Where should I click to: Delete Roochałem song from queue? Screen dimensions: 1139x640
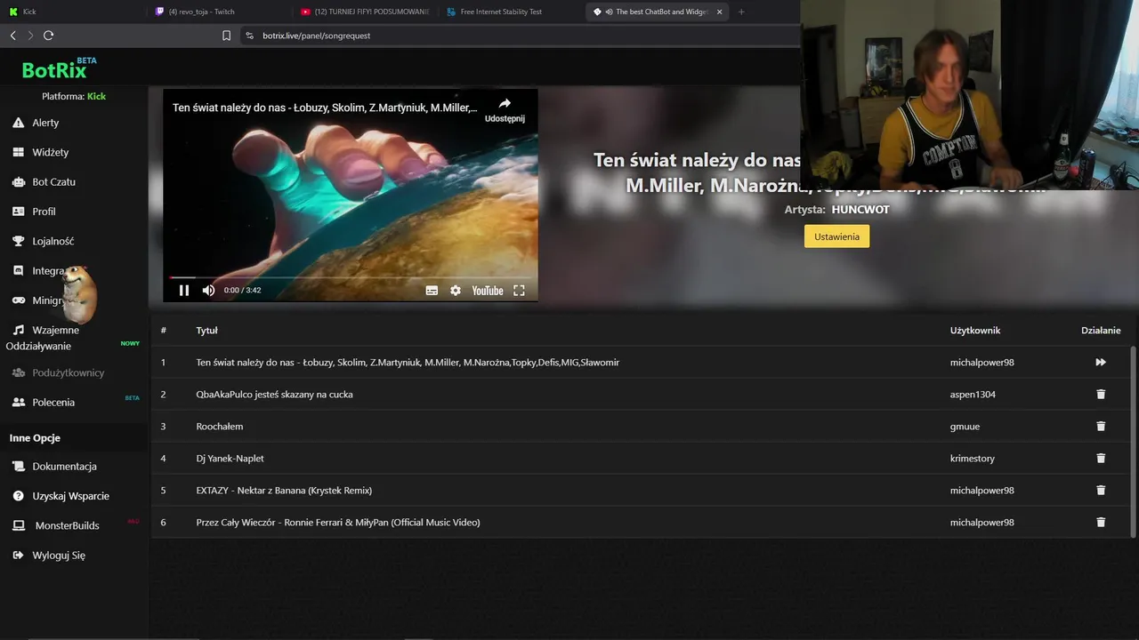point(1101,426)
